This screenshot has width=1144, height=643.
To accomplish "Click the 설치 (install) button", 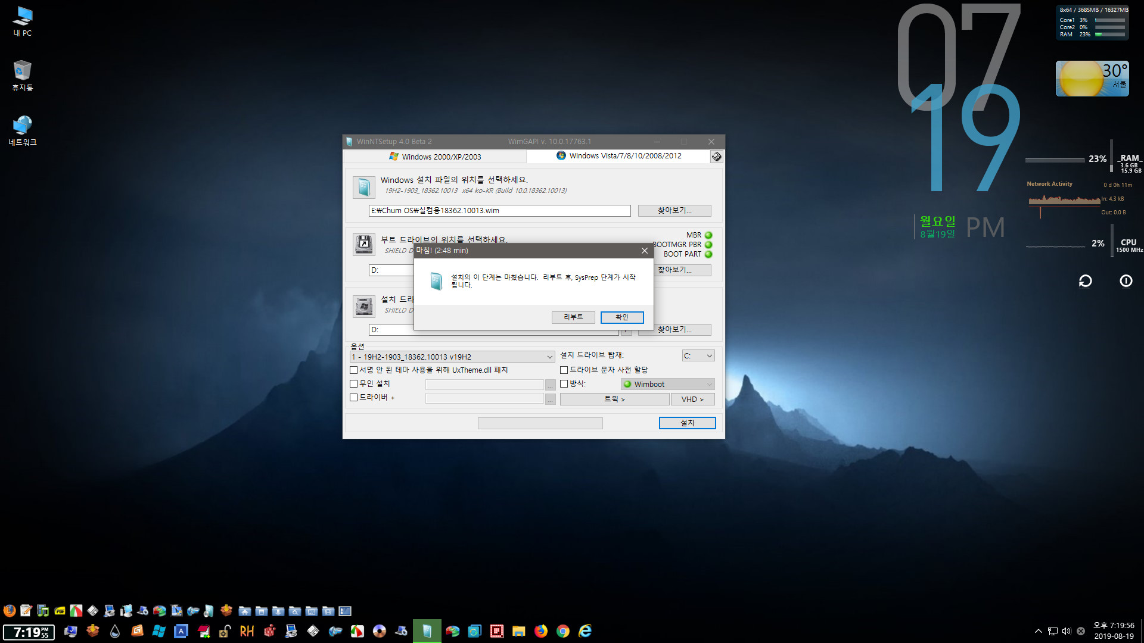I will (687, 423).
